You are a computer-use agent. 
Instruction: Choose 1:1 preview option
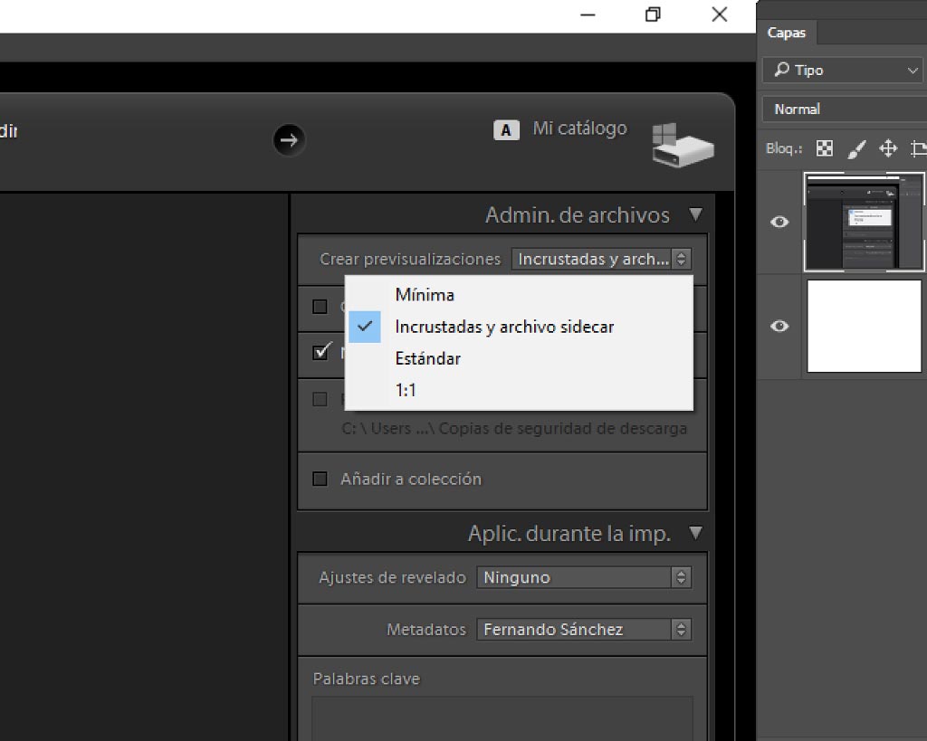click(x=519, y=390)
